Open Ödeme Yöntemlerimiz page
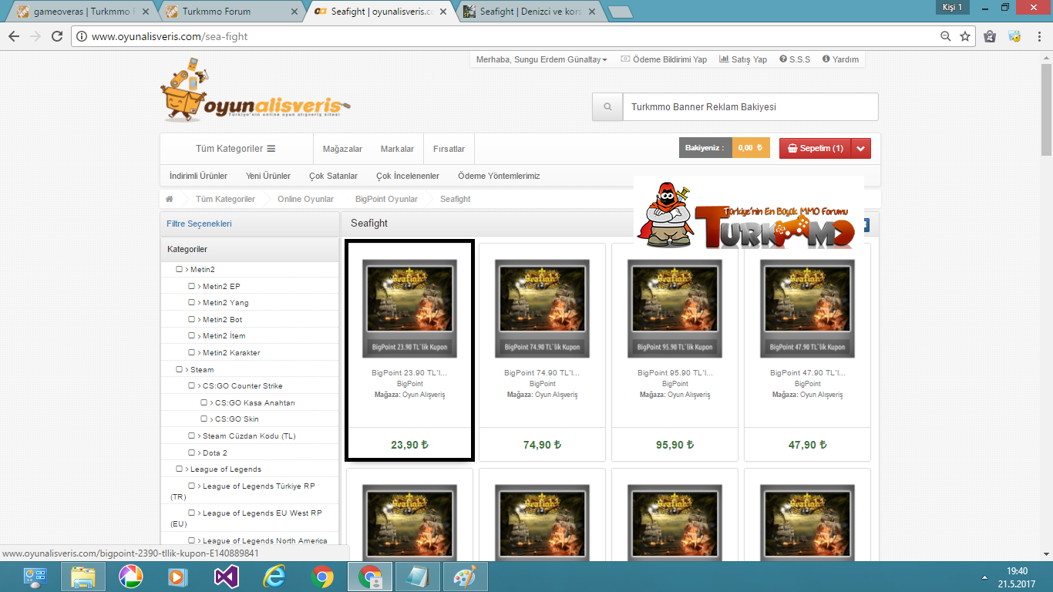This screenshot has width=1053, height=592. (499, 176)
